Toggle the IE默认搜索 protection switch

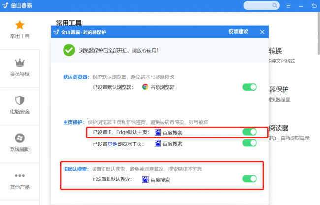250,179
